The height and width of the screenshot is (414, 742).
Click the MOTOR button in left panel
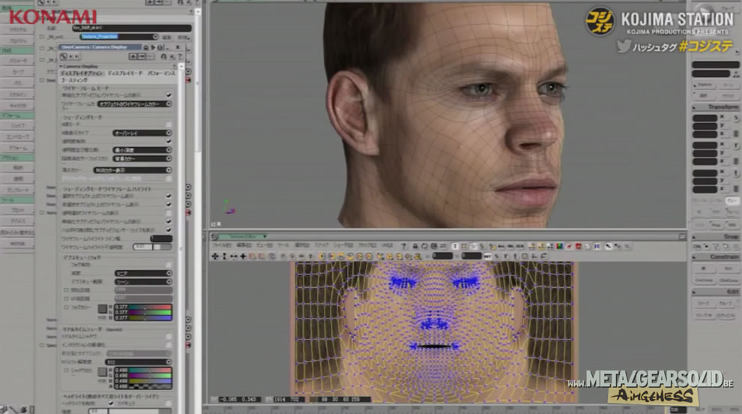coord(17,244)
